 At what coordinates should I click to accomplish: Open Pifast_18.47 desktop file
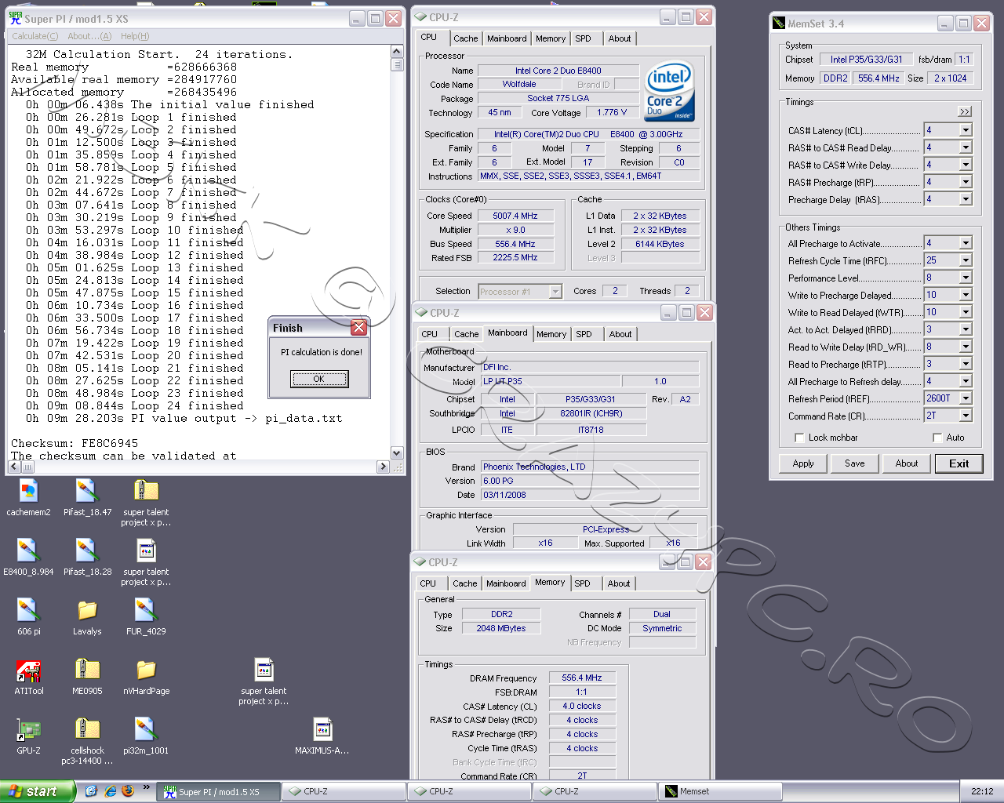87,497
